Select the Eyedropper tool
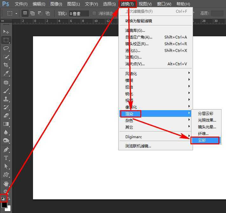 tap(6, 74)
